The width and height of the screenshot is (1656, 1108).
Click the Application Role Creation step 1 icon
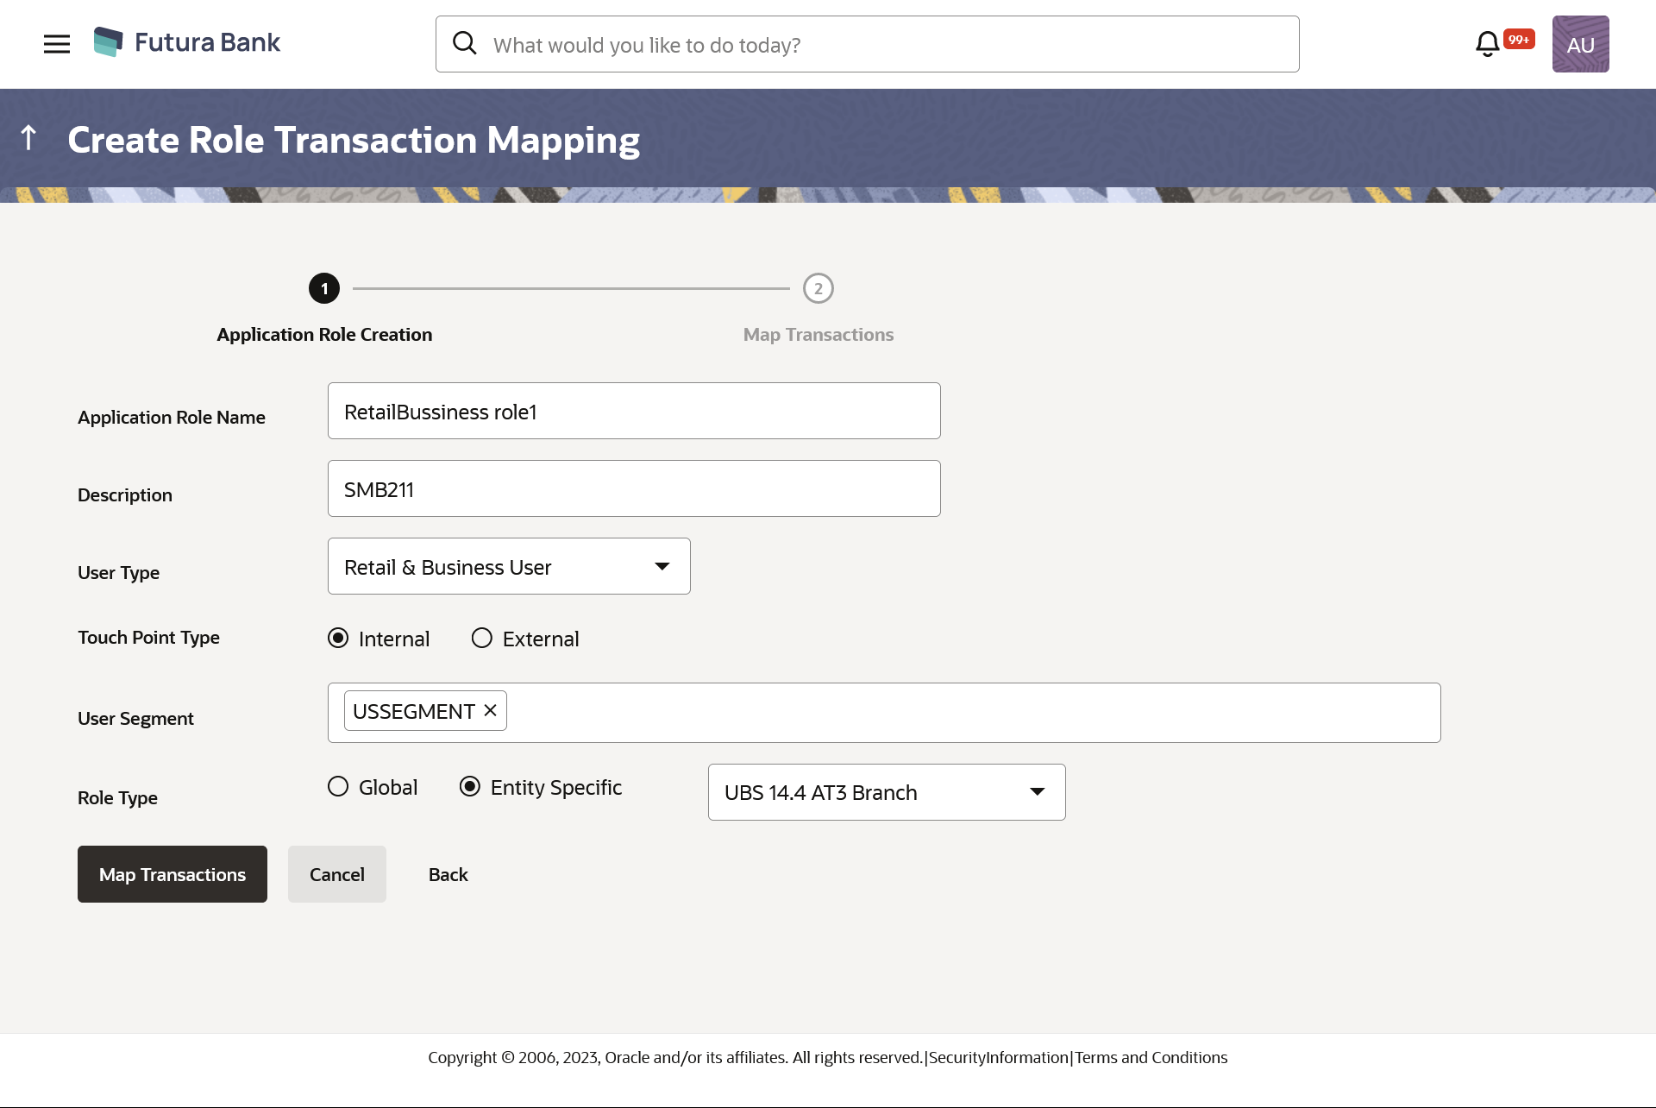coord(323,288)
